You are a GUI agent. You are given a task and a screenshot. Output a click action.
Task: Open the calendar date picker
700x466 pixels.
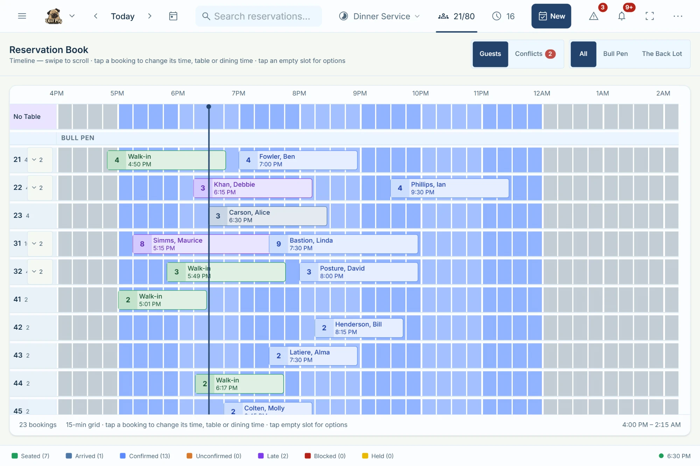[173, 16]
